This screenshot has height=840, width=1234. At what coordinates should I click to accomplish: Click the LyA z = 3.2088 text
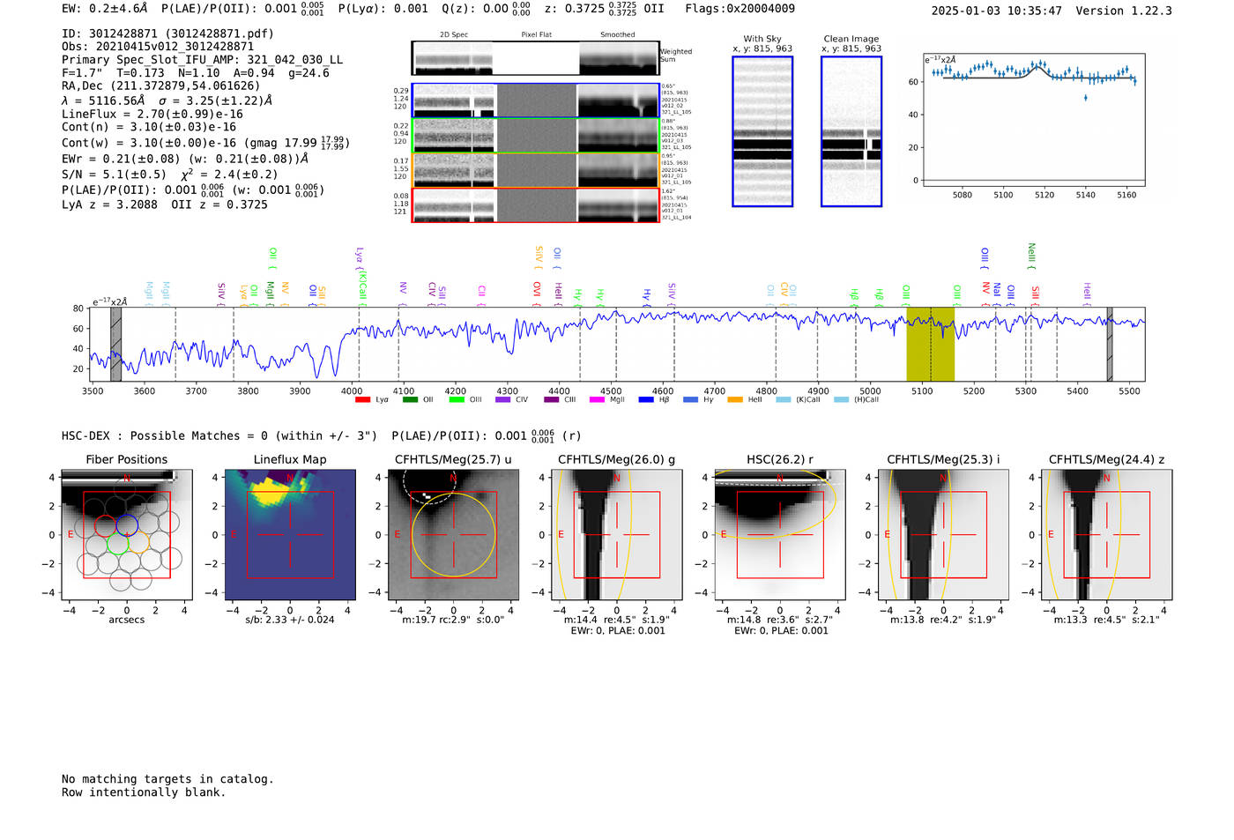[109, 204]
